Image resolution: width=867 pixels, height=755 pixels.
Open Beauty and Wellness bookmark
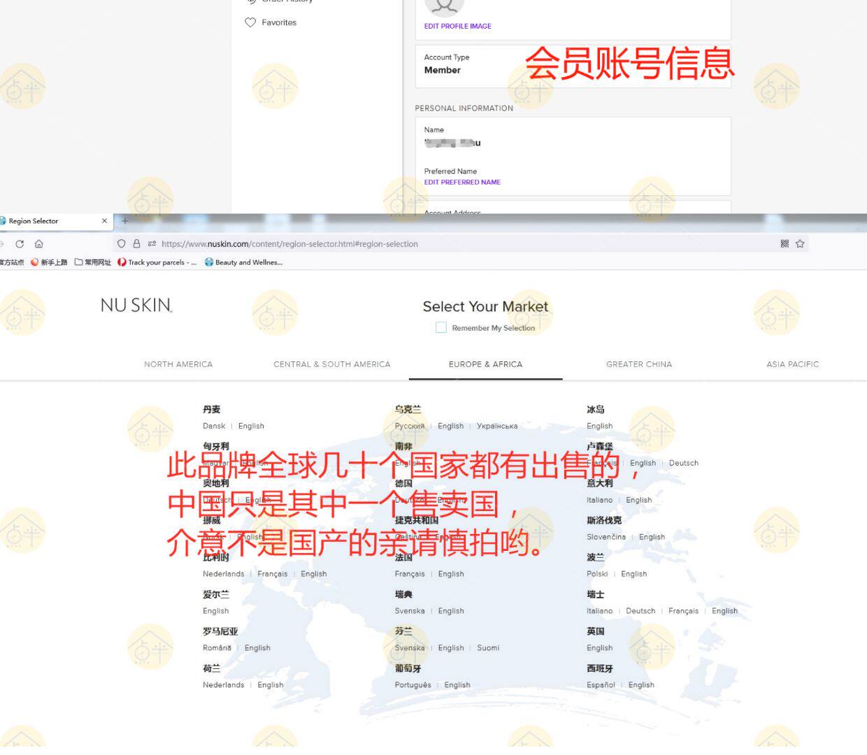(243, 263)
